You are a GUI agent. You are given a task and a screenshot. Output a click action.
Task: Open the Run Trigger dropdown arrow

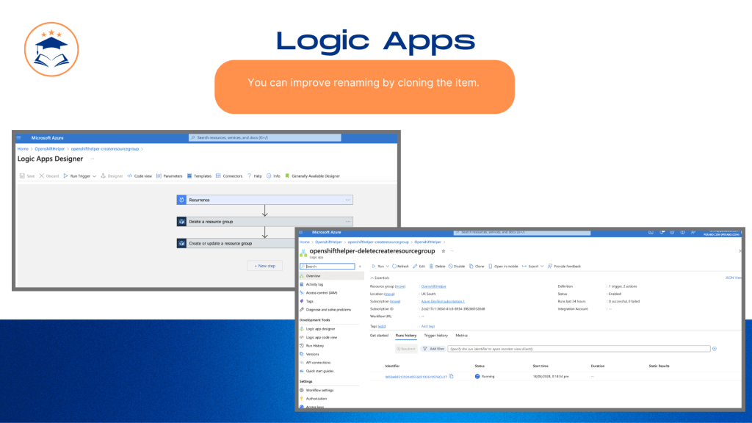[95, 176]
